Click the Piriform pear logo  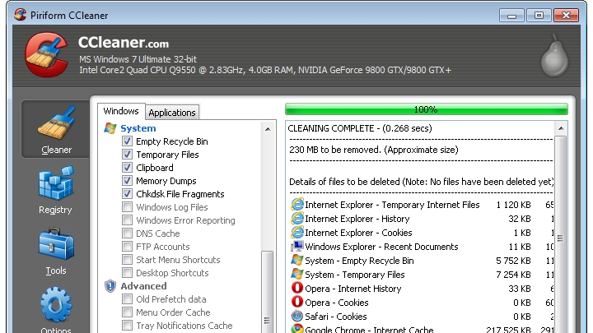pos(554,56)
